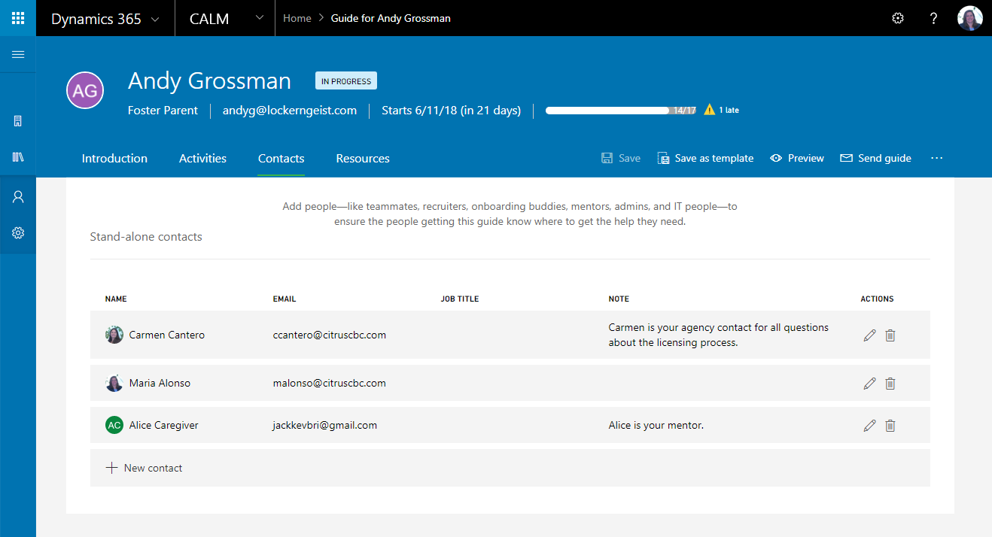Select the person icon in the sidebar
Viewport: 992px width, 537px height.
pyautogui.click(x=18, y=196)
